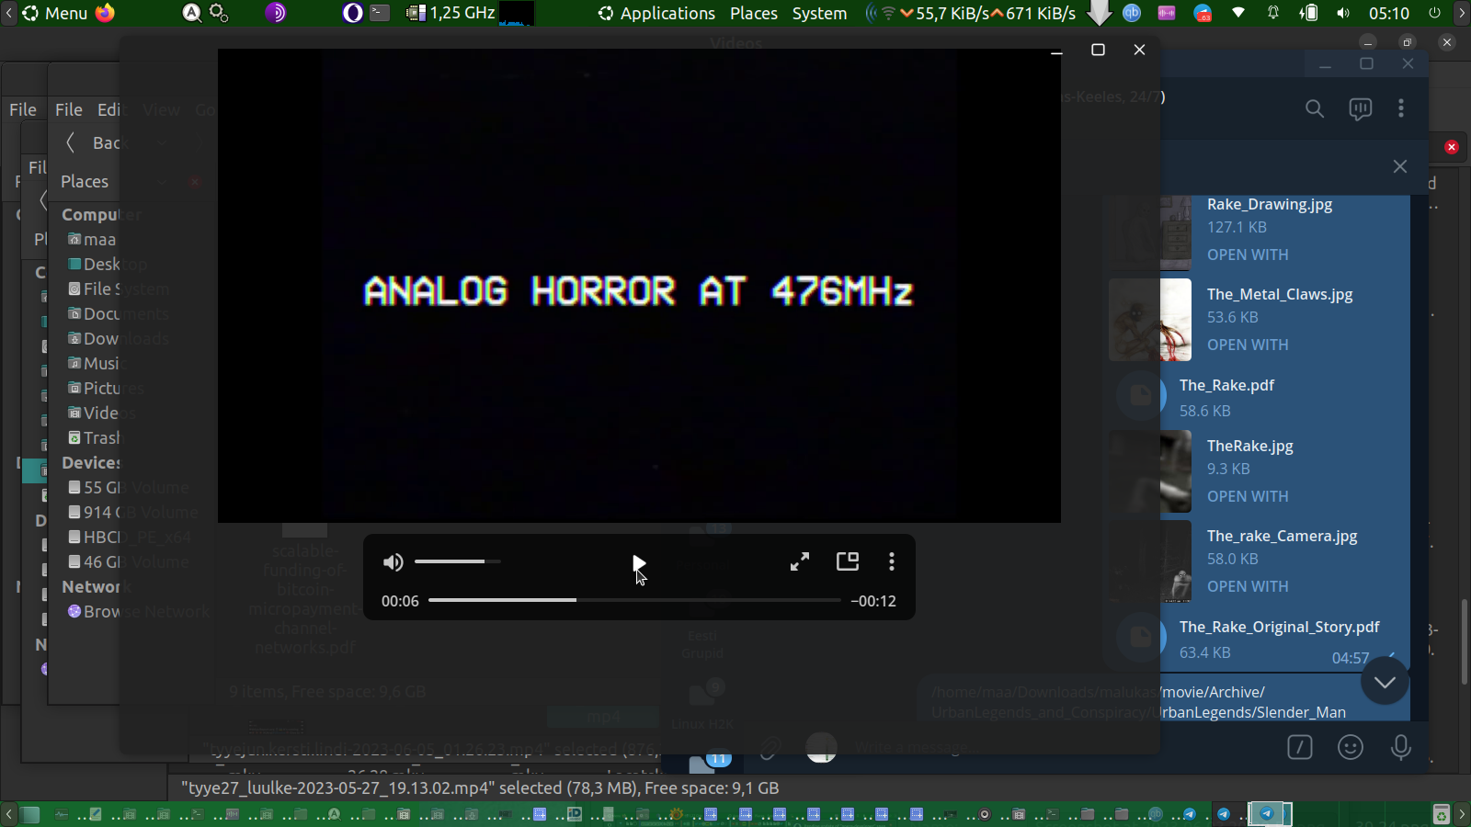The height and width of the screenshot is (827, 1471).
Task: Search in the Telegram chat
Action: pos(1315,109)
